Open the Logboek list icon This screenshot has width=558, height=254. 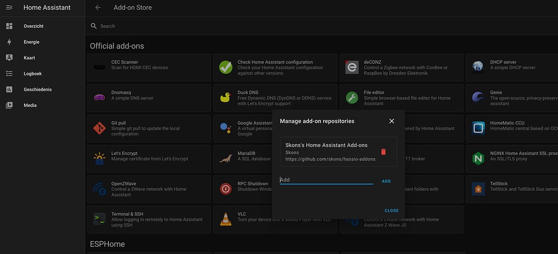(9, 73)
